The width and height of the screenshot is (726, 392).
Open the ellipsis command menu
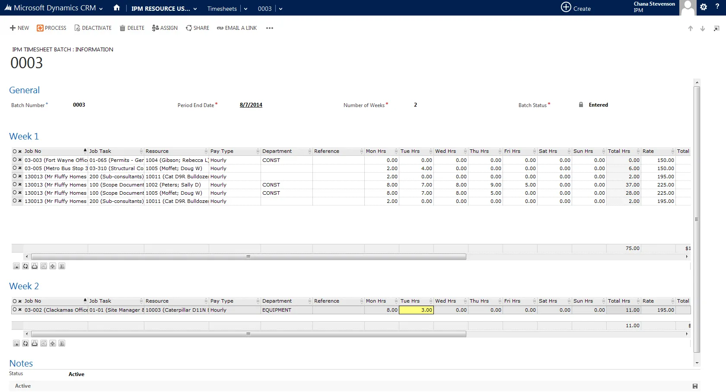[x=269, y=28]
